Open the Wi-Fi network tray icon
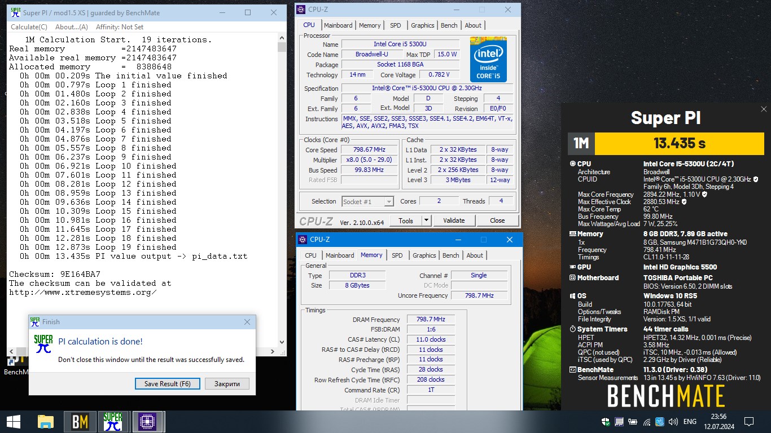 [646, 421]
